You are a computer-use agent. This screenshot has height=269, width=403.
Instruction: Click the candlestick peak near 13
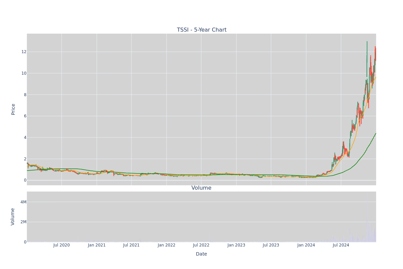click(367, 42)
